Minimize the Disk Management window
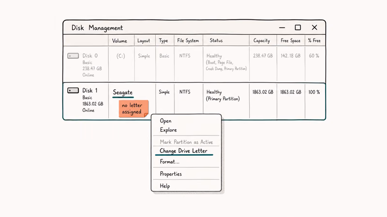The image size is (387, 217). (x=282, y=27)
